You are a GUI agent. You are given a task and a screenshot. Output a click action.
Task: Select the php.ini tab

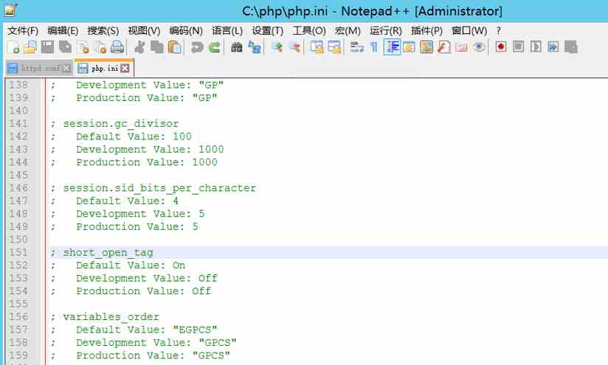[x=104, y=68]
